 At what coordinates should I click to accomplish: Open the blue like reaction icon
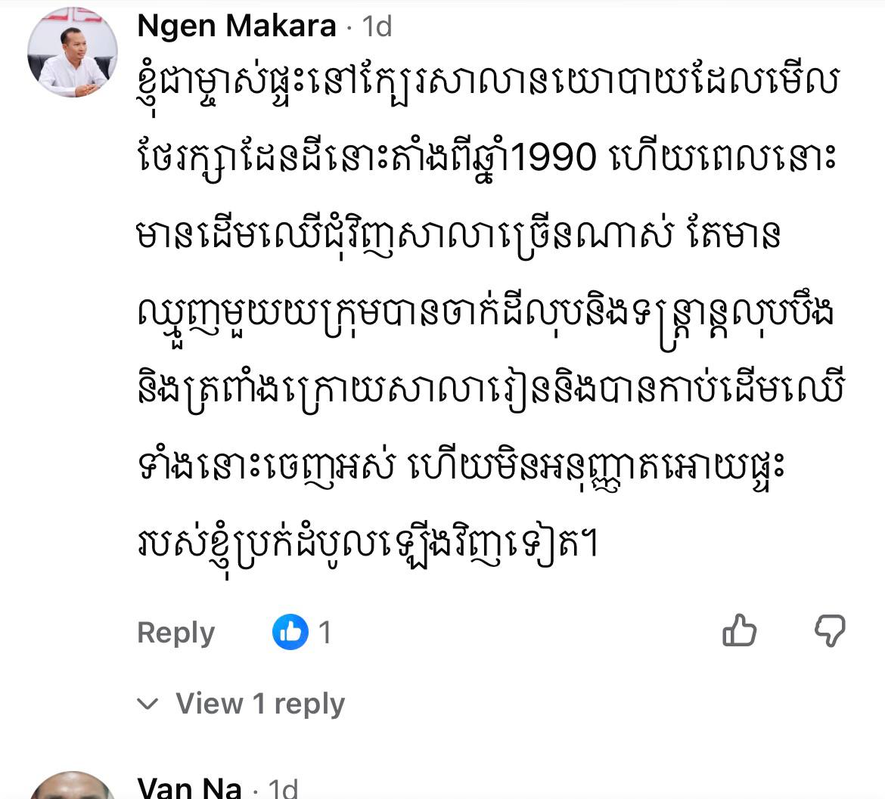tap(290, 631)
